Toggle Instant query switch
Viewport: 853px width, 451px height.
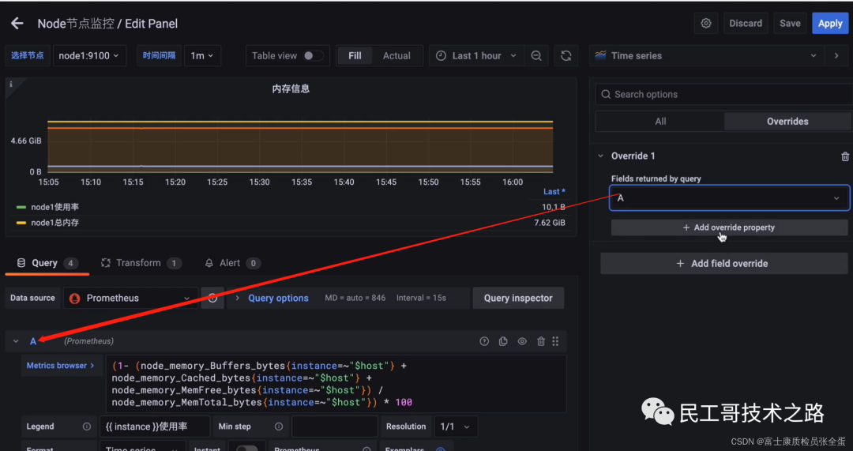pyautogui.click(x=247, y=449)
